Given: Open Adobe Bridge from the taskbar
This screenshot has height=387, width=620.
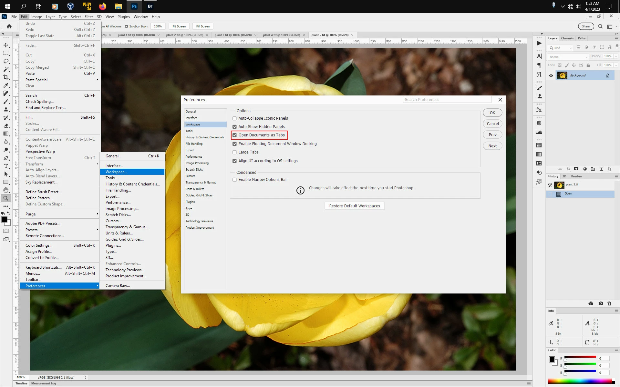Looking at the screenshot, I should pyautogui.click(x=150, y=6).
